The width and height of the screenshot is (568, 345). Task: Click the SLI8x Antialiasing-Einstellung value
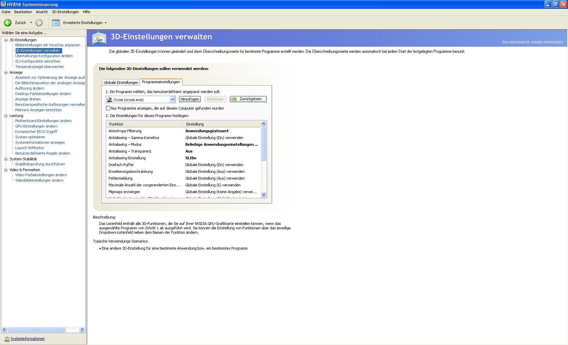coord(191,158)
